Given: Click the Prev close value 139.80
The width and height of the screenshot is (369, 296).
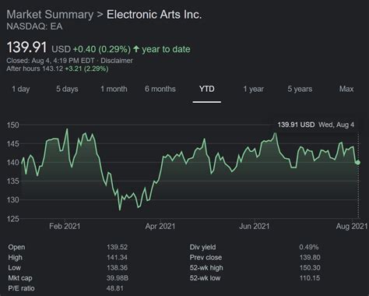Looking at the screenshot, I should click(x=310, y=258).
